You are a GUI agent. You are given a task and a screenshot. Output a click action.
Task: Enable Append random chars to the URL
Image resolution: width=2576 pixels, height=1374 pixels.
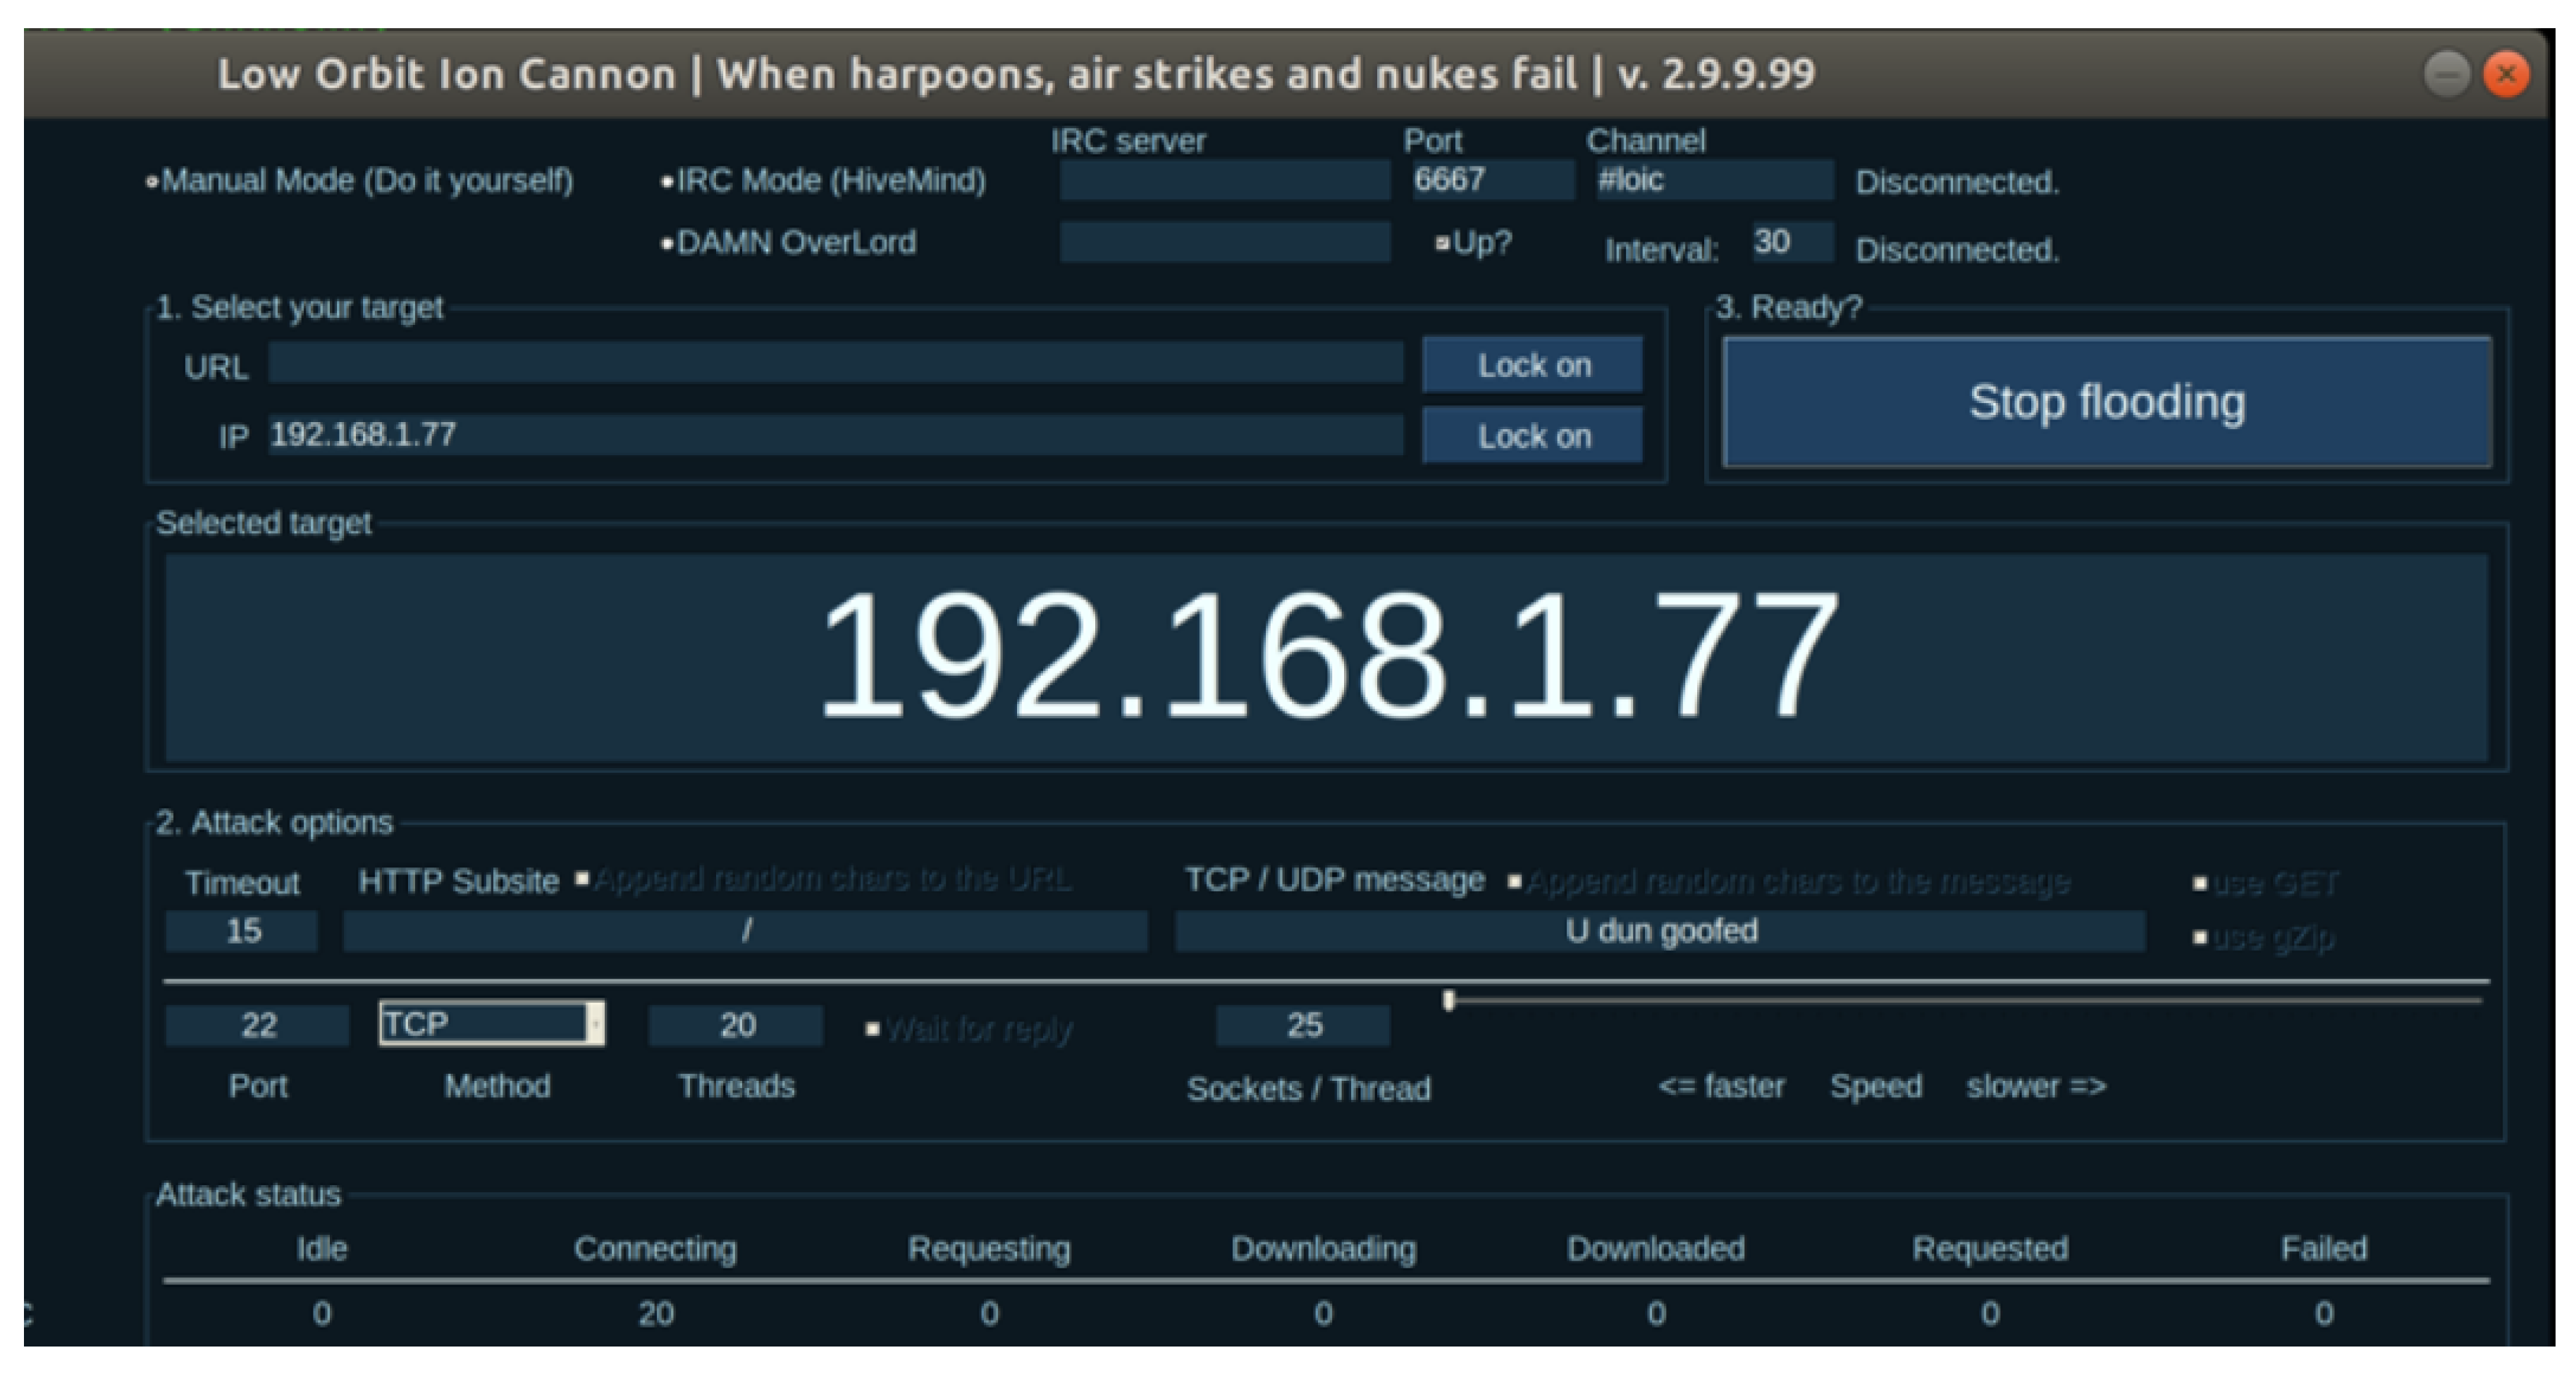coord(583,880)
